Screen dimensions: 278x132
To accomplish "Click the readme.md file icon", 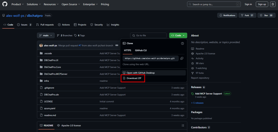I will click(x=41, y=115).
